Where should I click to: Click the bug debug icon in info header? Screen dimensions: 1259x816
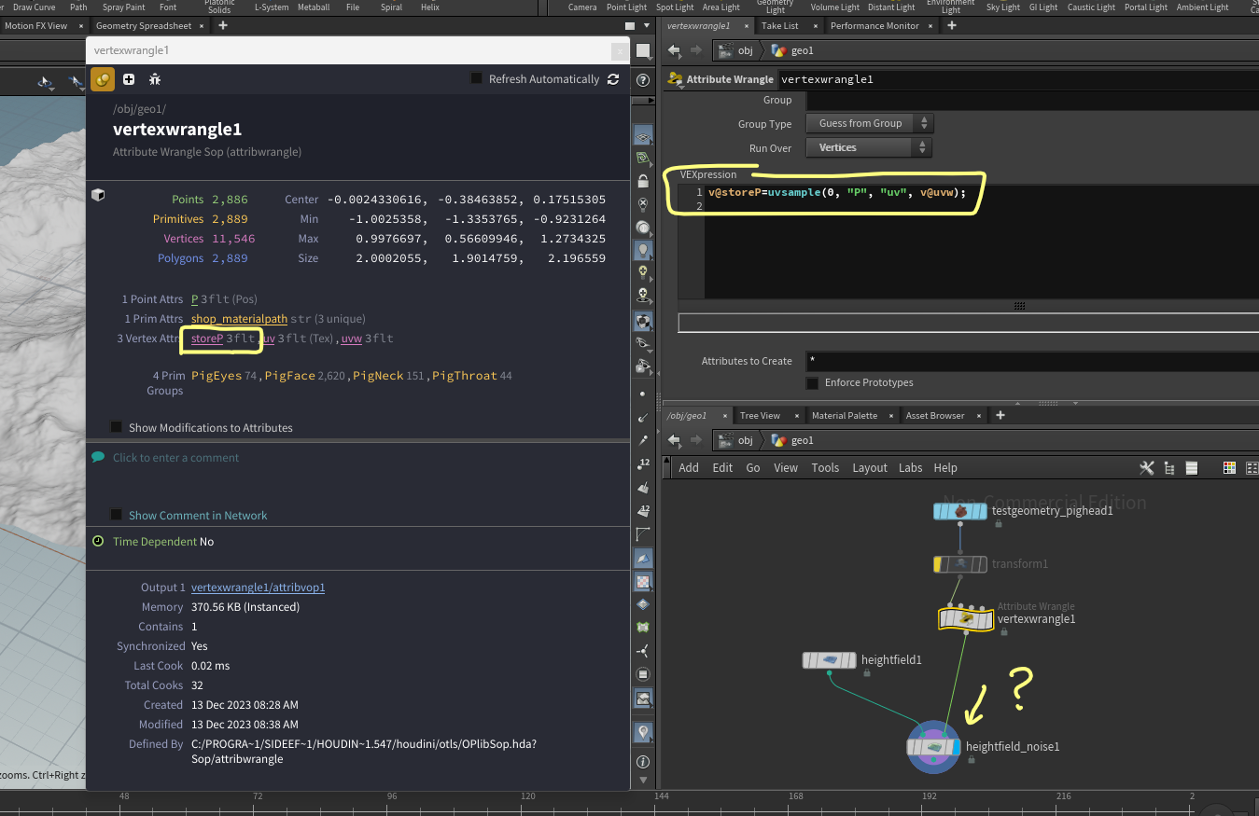point(155,79)
